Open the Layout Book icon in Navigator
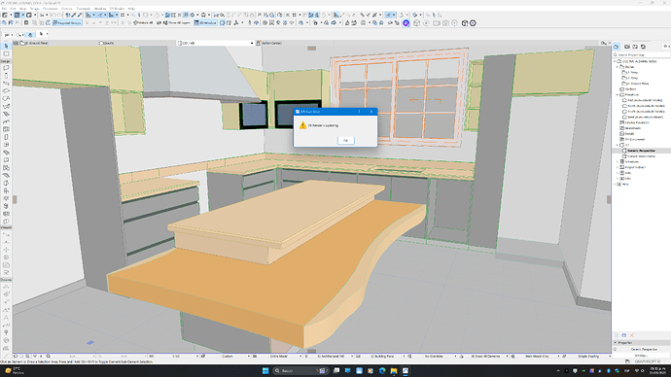This screenshot has width=671, height=377. coord(635,47)
